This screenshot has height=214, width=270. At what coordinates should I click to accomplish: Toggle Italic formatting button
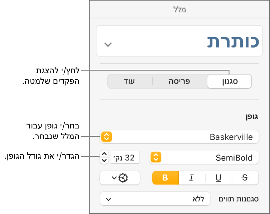tap(191, 178)
